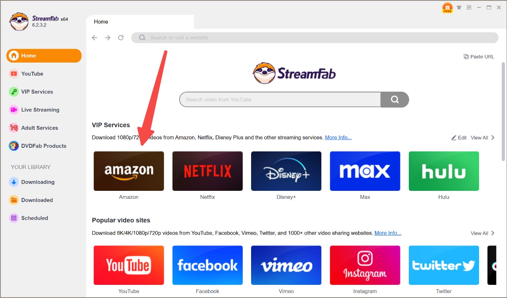Open the Vimeo site tile
This screenshot has width=507, height=298.
(x=286, y=265)
